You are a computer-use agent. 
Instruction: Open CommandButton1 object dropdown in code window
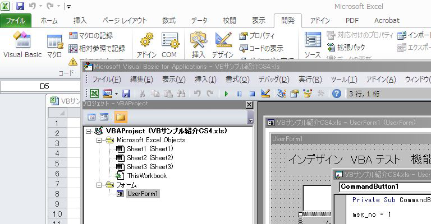coord(385,186)
